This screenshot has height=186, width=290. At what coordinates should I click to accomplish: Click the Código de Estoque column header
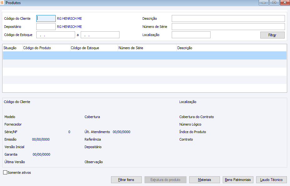pyautogui.click(x=94, y=48)
